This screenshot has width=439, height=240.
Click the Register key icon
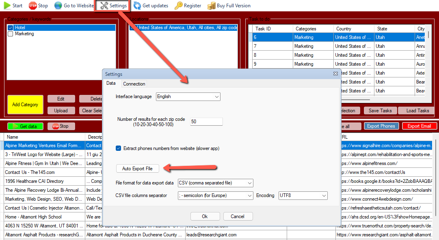tap(178, 6)
